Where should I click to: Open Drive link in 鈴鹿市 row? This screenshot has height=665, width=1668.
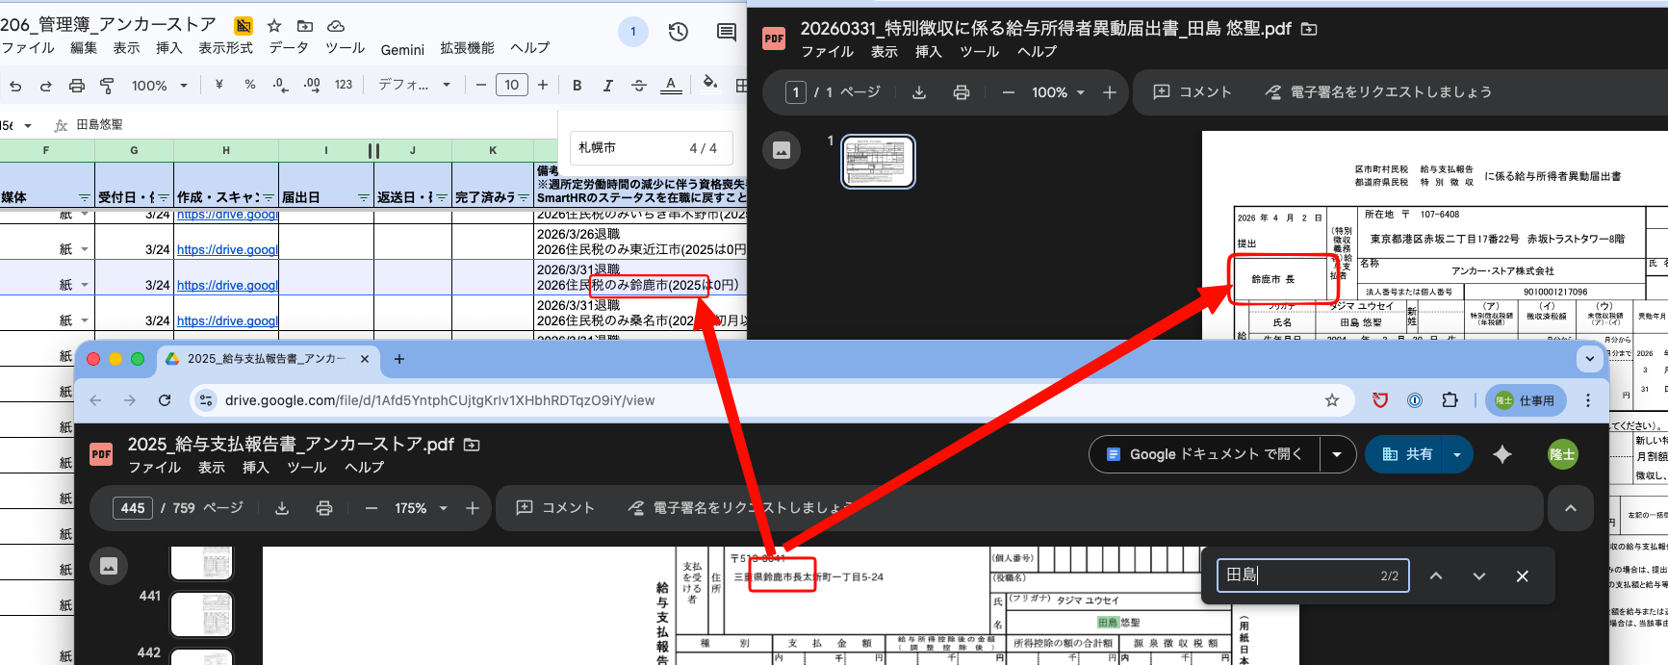(227, 285)
